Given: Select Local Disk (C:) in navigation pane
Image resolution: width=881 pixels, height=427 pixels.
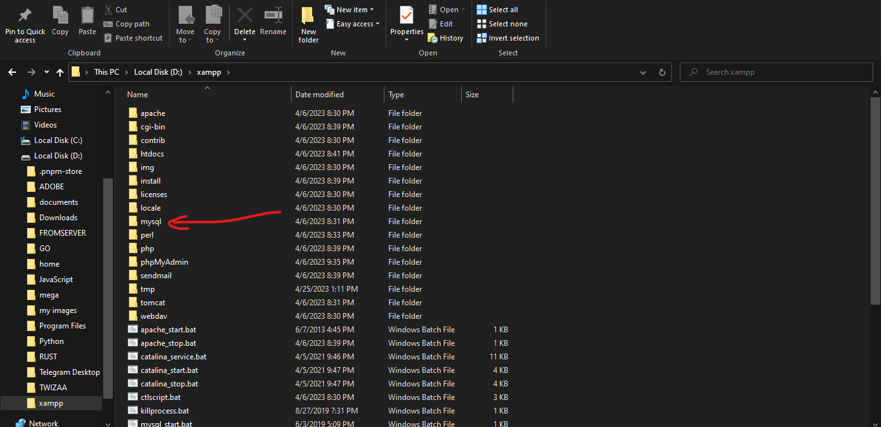Looking at the screenshot, I should pyautogui.click(x=58, y=140).
